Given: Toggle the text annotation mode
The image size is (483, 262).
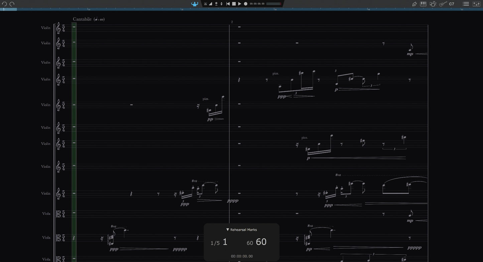Looking at the screenshot, I should coord(206,4).
